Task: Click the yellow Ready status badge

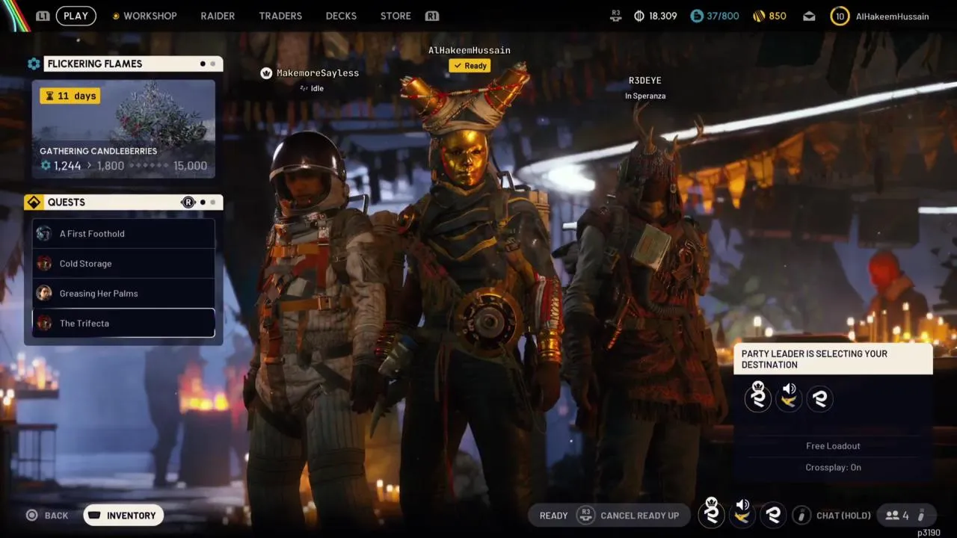Action: pyautogui.click(x=470, y=66)
